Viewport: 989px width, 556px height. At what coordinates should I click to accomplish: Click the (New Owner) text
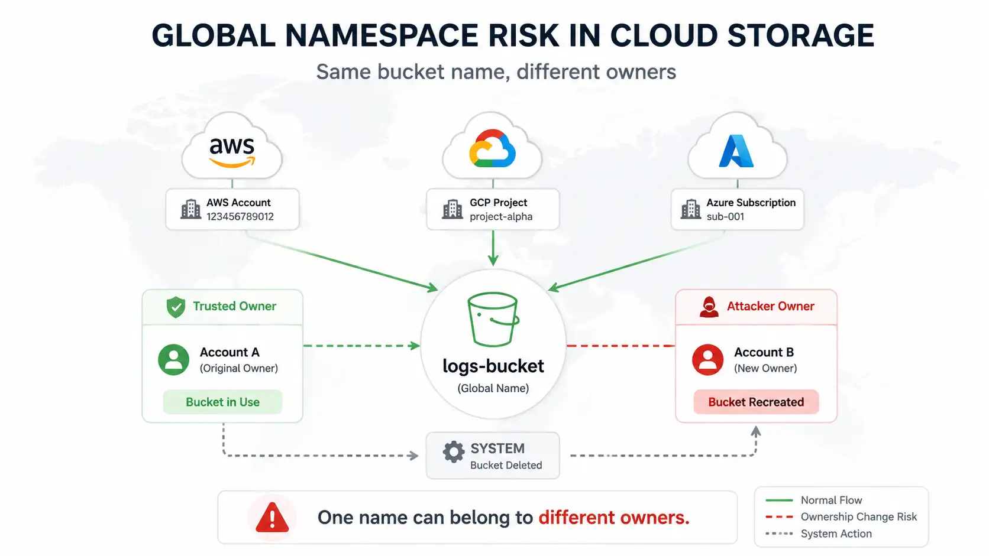765,368
